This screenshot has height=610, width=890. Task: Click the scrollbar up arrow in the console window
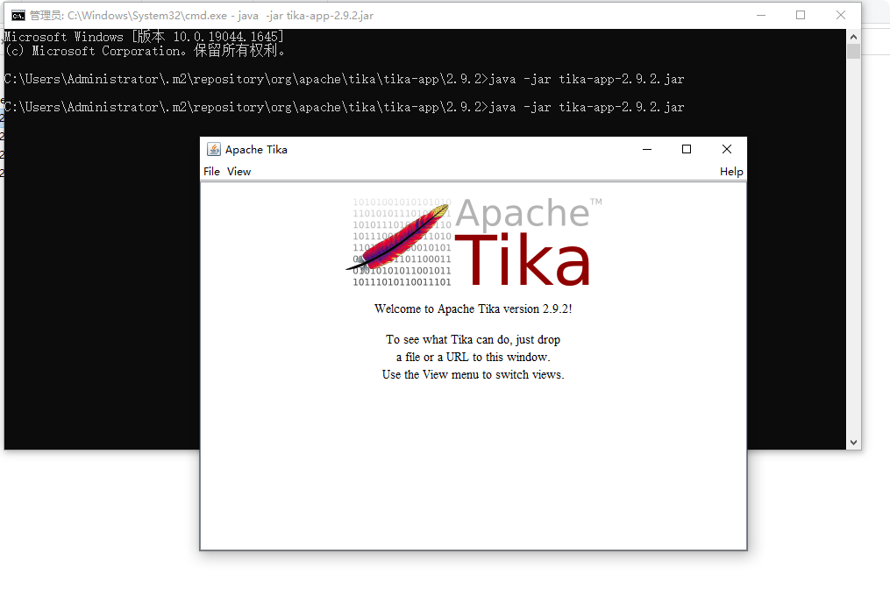(852, 36)
